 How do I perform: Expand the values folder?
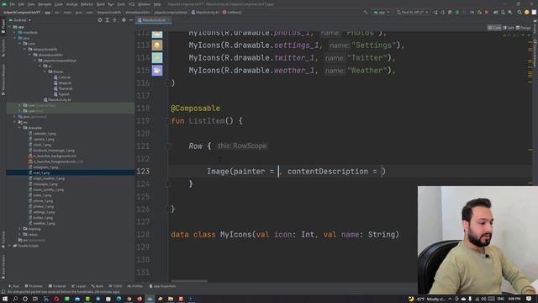20,234
